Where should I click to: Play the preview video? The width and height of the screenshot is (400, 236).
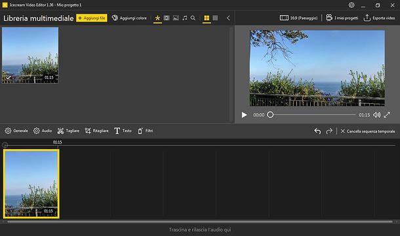pos(244,115)
